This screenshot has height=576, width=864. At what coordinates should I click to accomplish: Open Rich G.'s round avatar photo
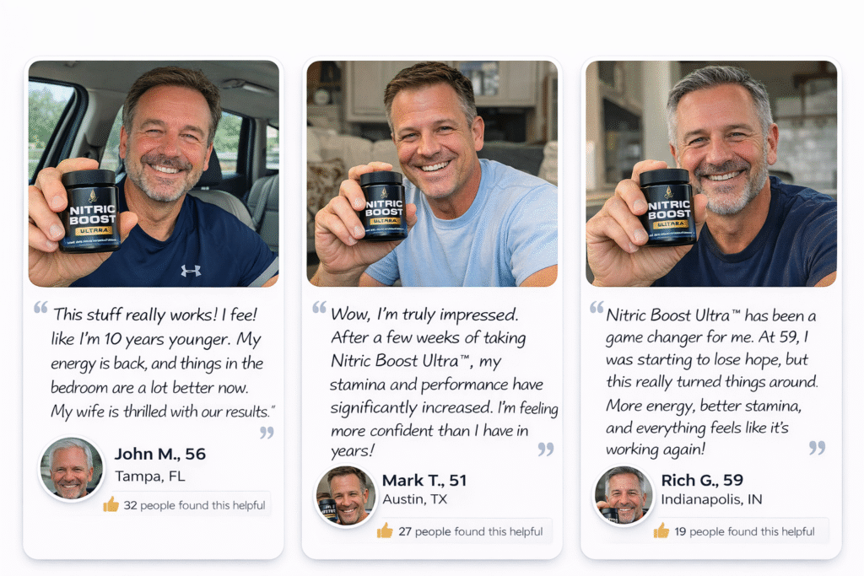[x=624, y=496]
